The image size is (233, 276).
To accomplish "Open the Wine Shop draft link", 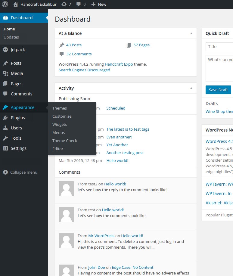I will coord(219,111).
